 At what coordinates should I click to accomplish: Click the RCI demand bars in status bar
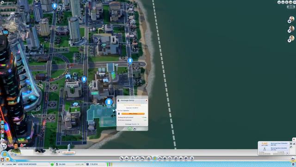pos(110,164)
